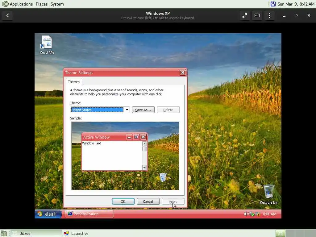Screen dimensions: 316x237
Task: Click the disabled Delete button
Action: click(x=168, y=110)
